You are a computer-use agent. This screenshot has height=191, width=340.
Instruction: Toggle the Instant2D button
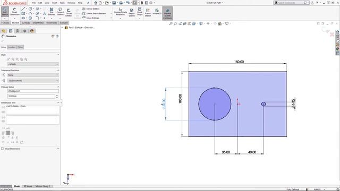pyautogui.click(x=157, y=12)
